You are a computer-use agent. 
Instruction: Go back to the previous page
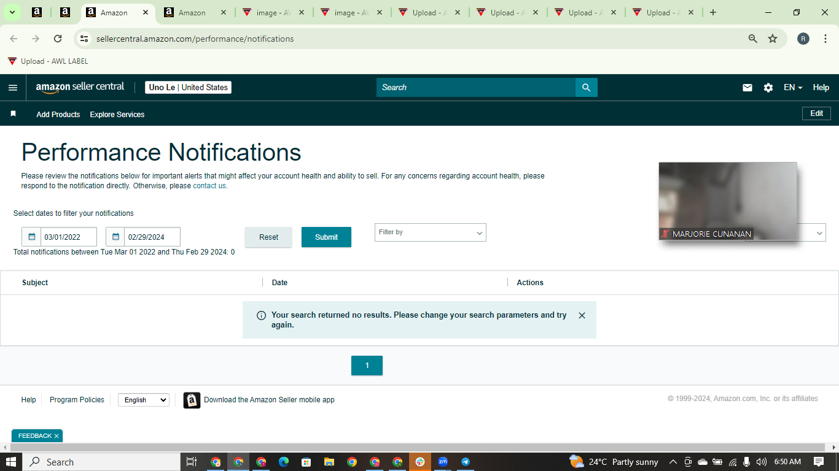(14, 39)
